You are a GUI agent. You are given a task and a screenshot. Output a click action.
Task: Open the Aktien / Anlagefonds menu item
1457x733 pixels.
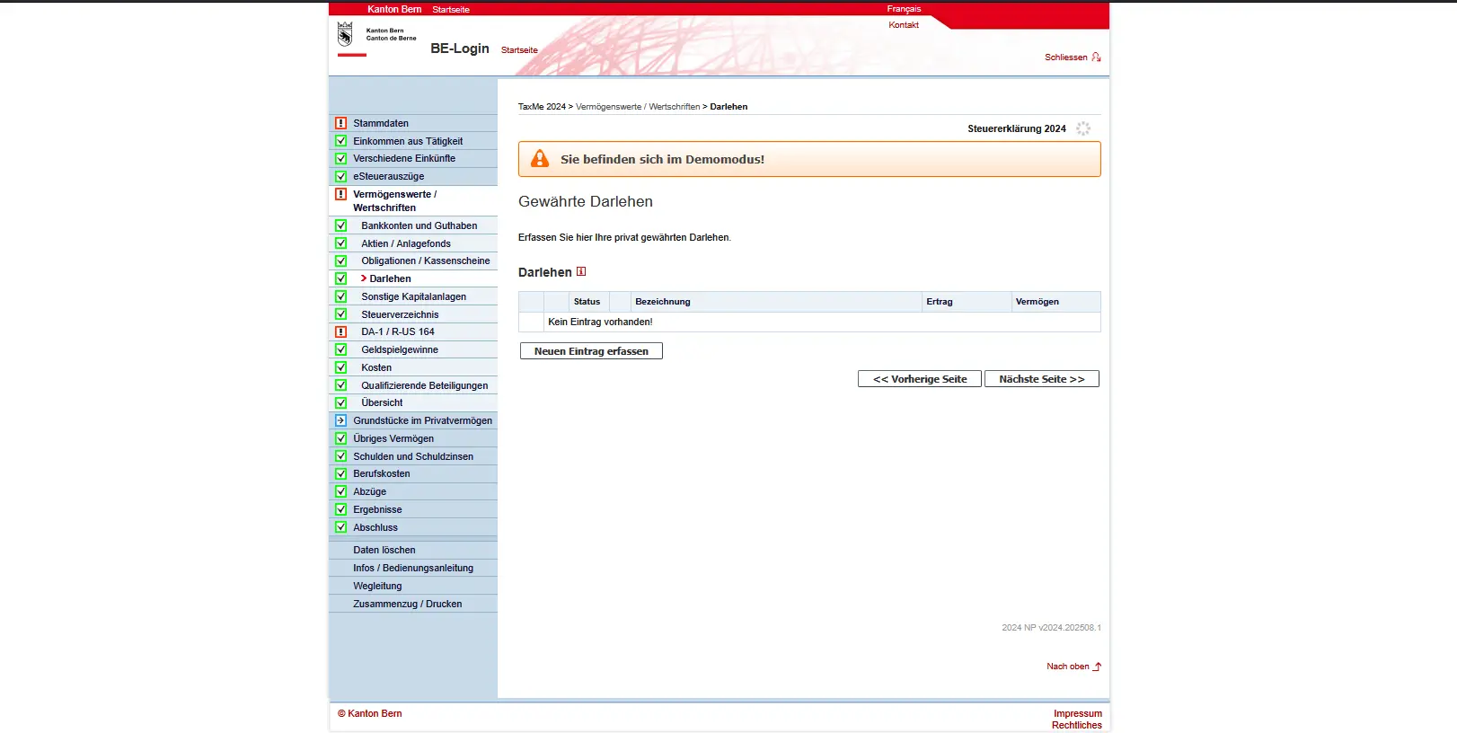pos(405,243)
